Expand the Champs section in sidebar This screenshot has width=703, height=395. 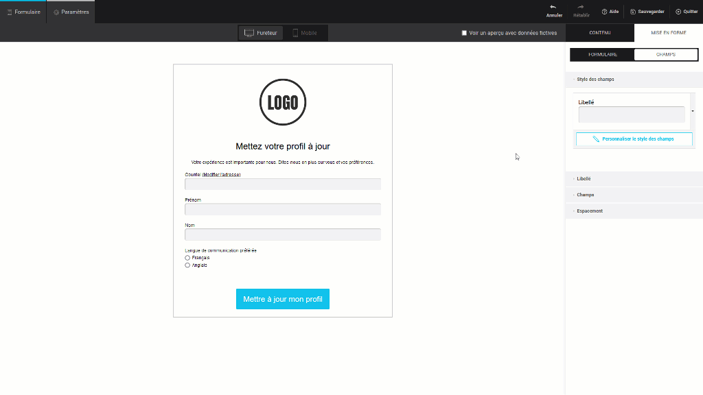585,195
